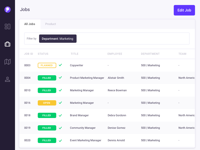Screen dimensions: 200x150
Task: Sort by the JOB ID column header
Action: pyautogui.click(x=28, y=54)
